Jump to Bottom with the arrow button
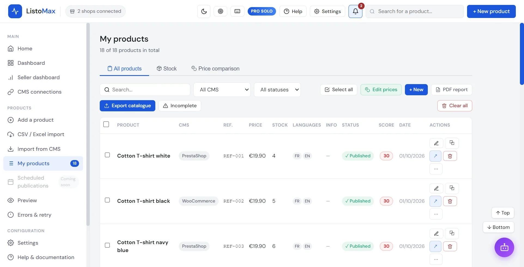Viewport: 524px width, 267px height. [x=498, y=227]
